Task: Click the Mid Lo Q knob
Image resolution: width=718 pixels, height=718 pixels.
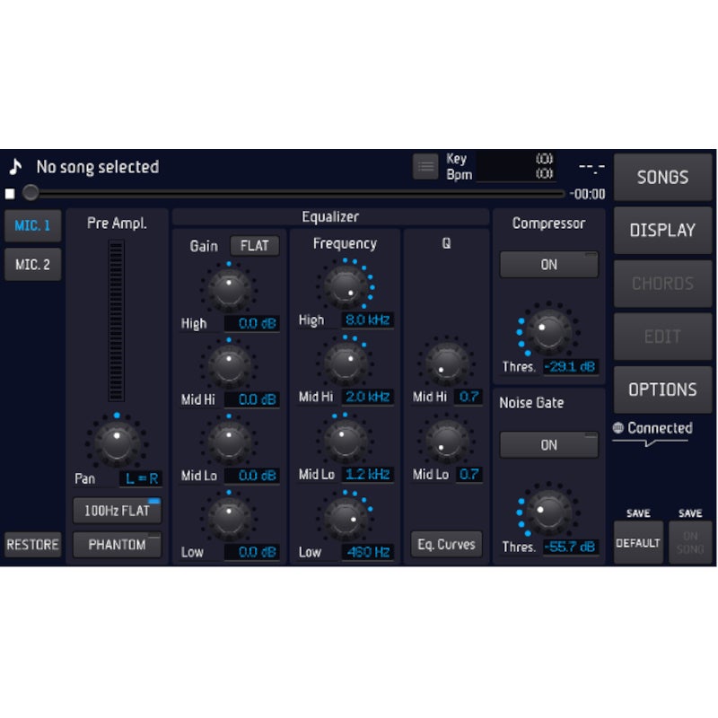Action: [446, 441]
